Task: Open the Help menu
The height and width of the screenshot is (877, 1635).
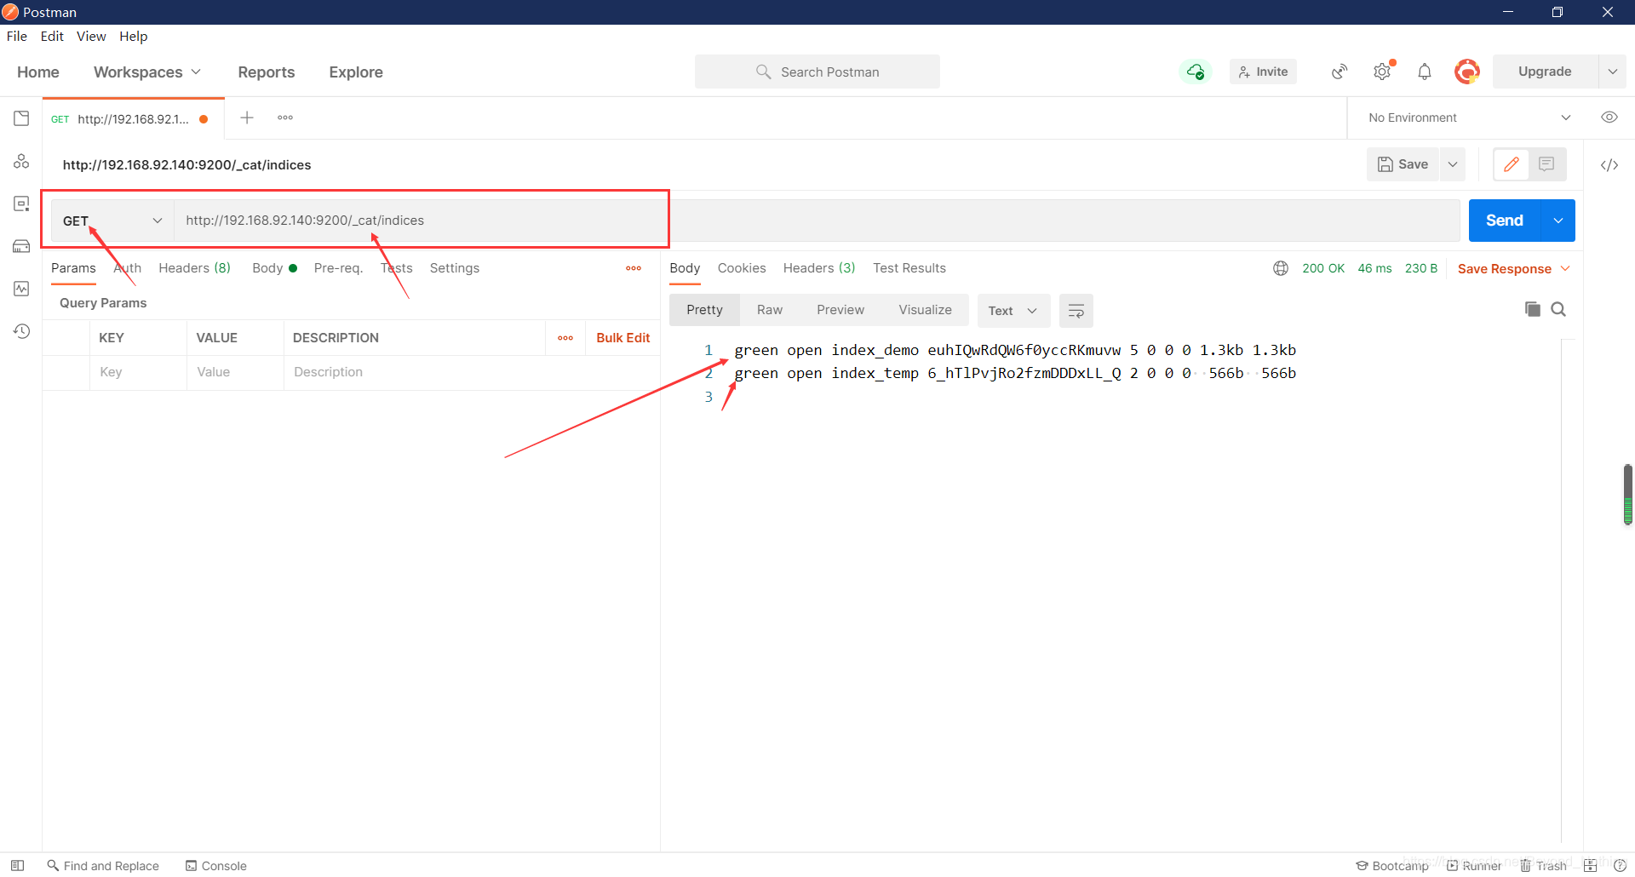Action: [134, 36]
